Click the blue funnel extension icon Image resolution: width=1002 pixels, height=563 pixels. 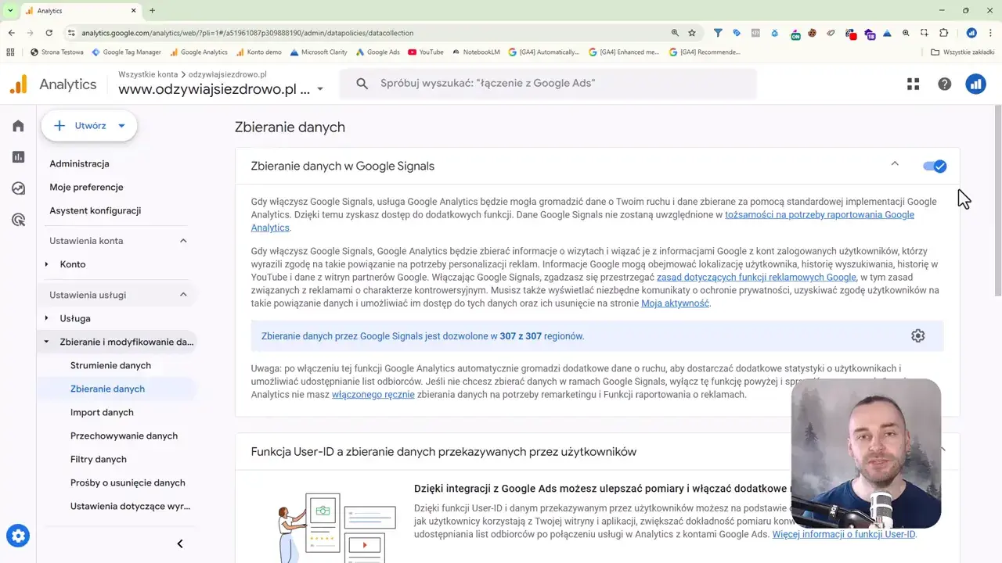coord(718,33)
